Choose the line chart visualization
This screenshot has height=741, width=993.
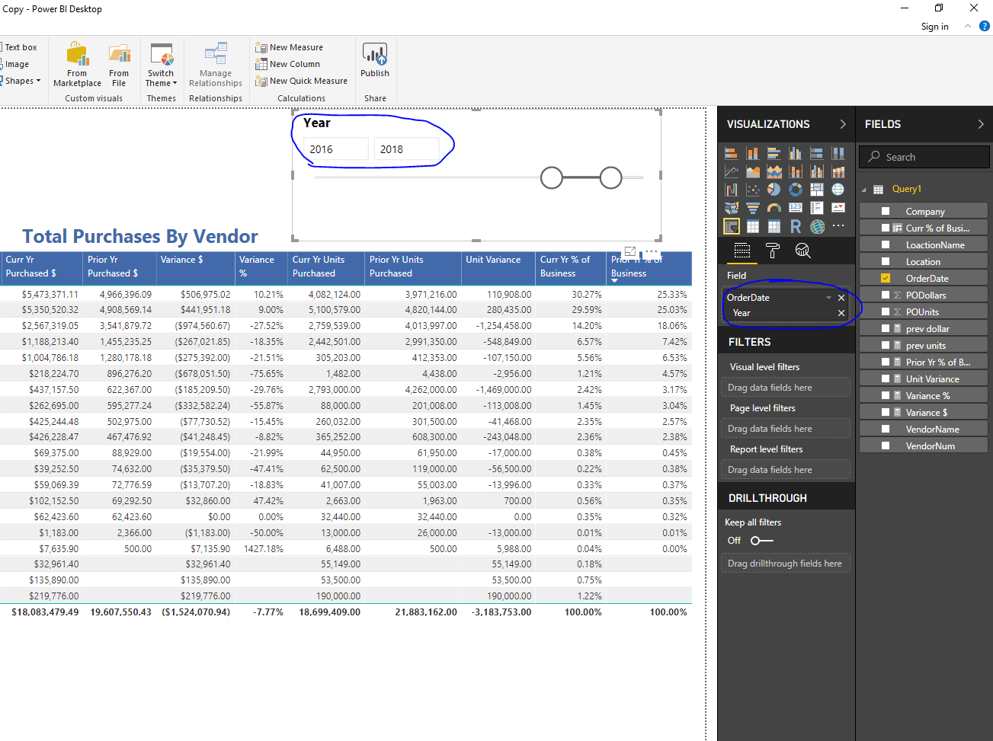[732, 171]
